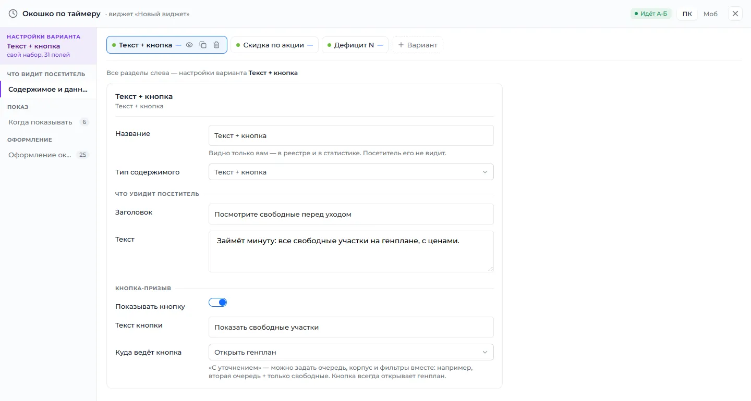Open the Тип содержимого dropdown
The height and width of the screenshot is (401, 751).
point(351,172)
